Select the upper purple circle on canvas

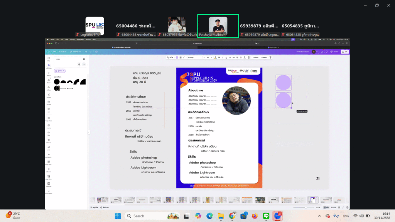[x=284, y=82]
